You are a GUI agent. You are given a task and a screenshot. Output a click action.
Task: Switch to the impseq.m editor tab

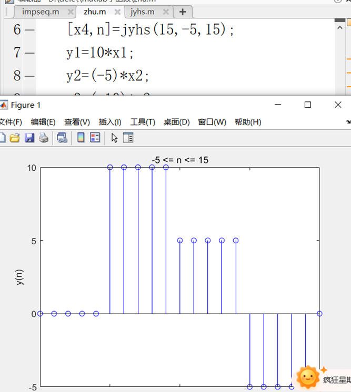[x=41, y=12]
